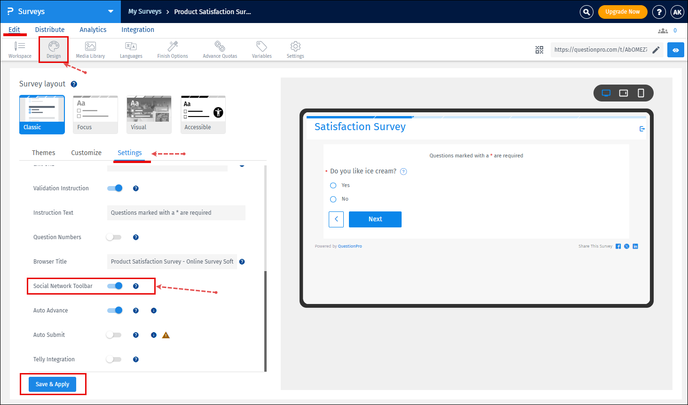Click the Save & Apply button

point(52,384)
